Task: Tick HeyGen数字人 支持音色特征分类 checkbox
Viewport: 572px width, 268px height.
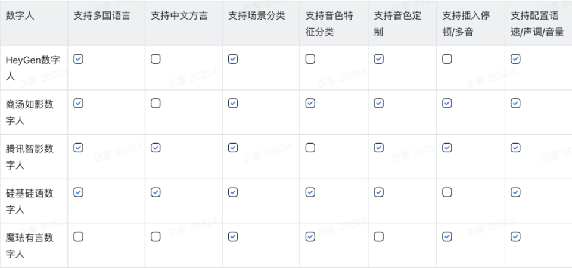Action: tap(310, 59)
